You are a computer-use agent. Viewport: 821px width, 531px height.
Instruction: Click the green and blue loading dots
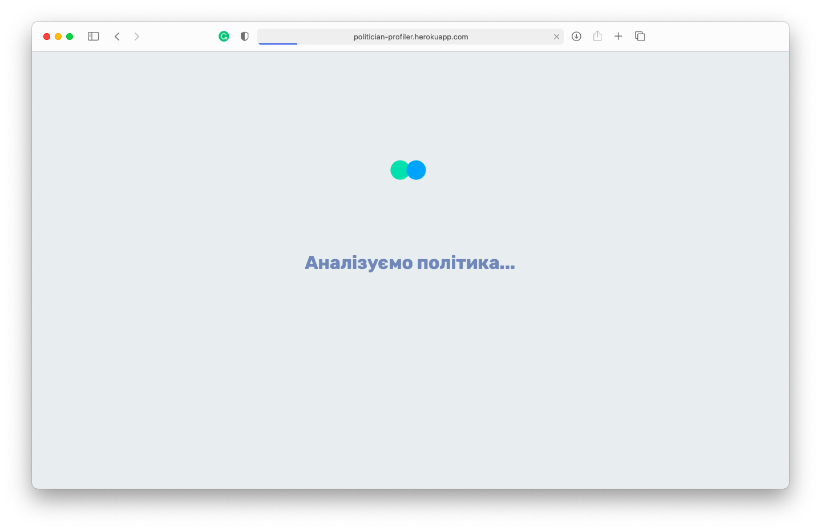pos(408,170)
